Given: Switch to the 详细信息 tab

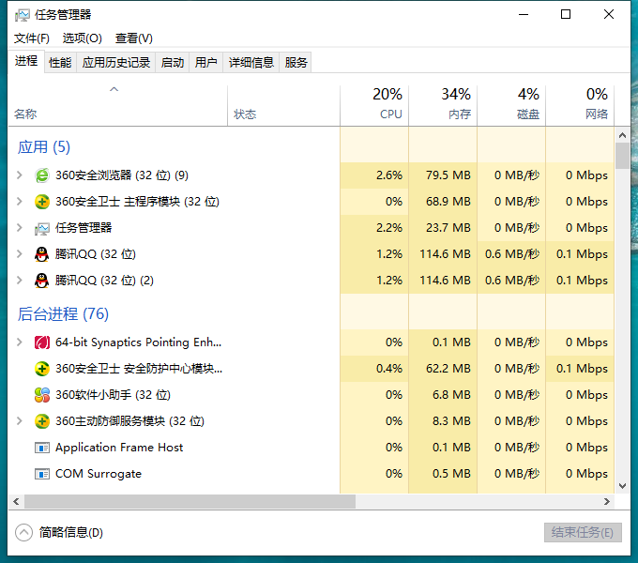Looking at the screenshot, I should pos(251,63).
